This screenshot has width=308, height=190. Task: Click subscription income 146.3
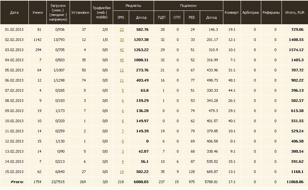pos(213,29)
